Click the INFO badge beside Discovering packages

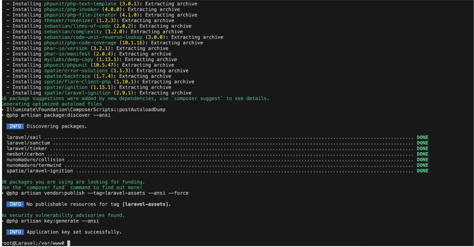point(15,126)
